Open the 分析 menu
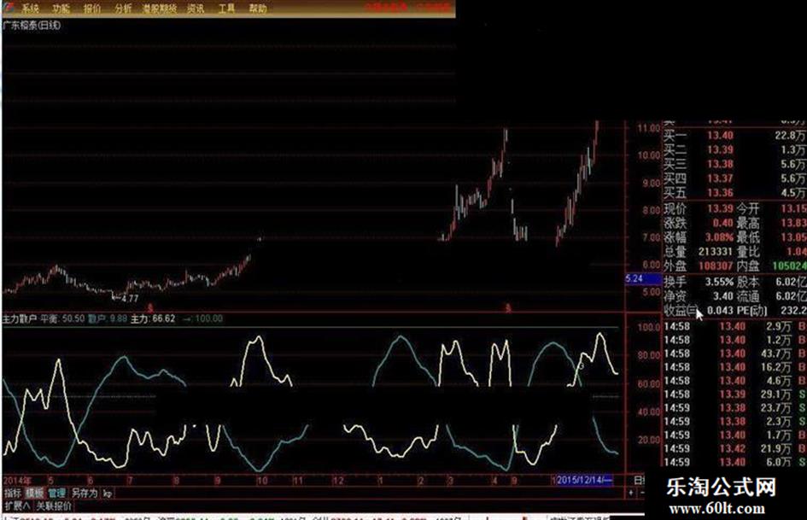This screenshot has height=520, width=807. (x=123, y=9)
